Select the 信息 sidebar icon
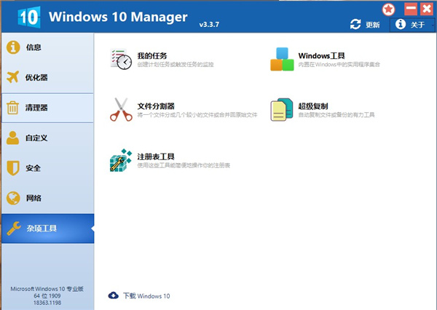Viewport: 437px width, 310px height. [13, 47]
